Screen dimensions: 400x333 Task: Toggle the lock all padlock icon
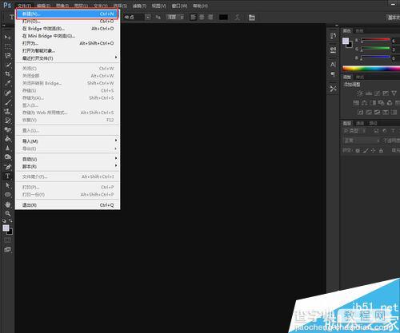[381, 151]
